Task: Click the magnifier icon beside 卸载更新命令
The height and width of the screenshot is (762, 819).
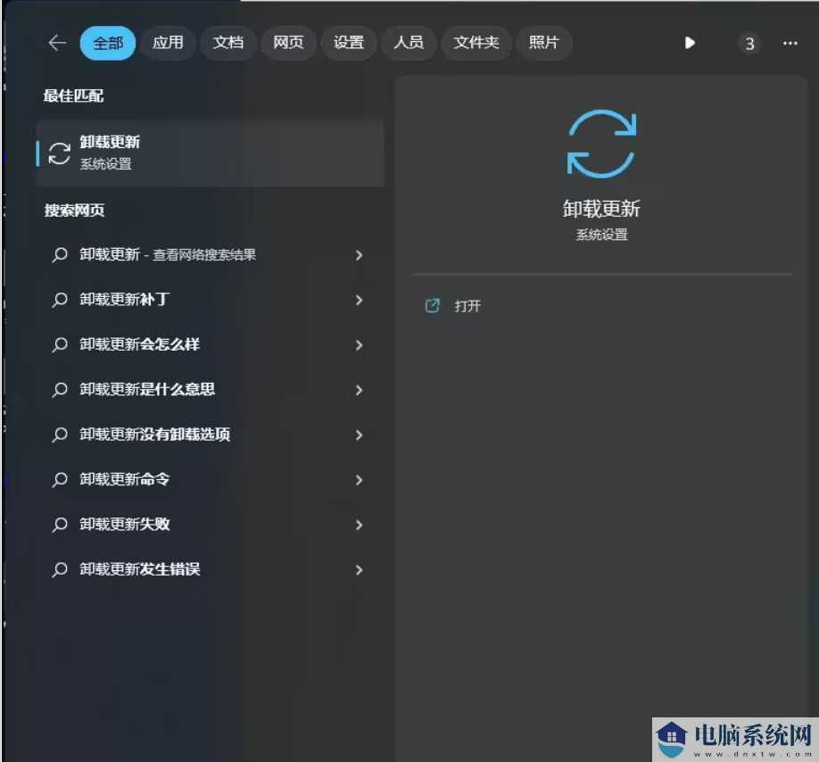Action: (x=60, y=480)
